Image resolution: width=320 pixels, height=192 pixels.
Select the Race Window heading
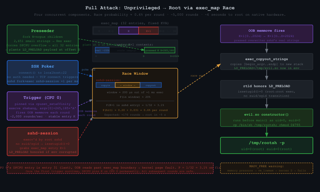pyautogui.click(x=135, y=74)
